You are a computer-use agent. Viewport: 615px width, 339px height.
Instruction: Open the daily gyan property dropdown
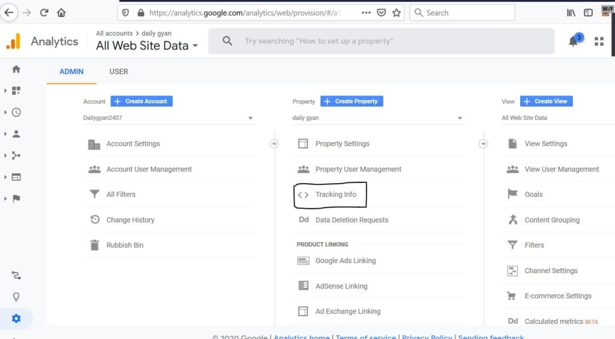[x=378, y=118]
